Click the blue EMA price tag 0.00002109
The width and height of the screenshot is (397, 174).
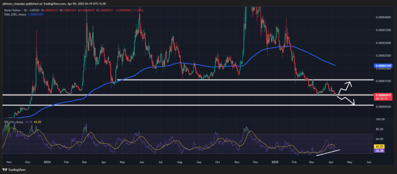[x=383, y=67]
